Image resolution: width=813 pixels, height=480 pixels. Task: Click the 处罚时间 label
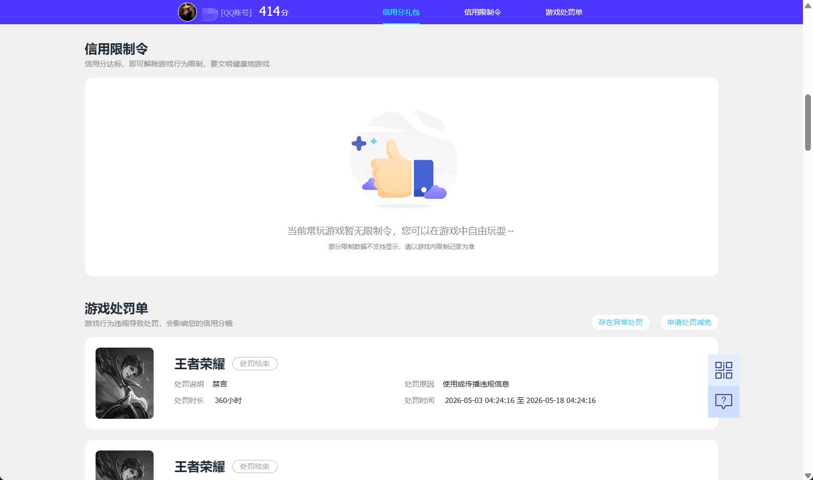pos(419,400)
